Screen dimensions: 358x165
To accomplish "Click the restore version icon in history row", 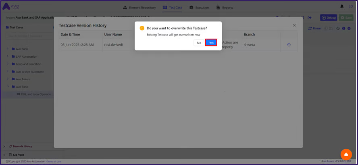I will (289, 45).
